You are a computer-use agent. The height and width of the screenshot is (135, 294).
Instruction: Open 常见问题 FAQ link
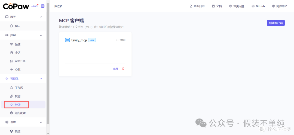pos(237,6)
